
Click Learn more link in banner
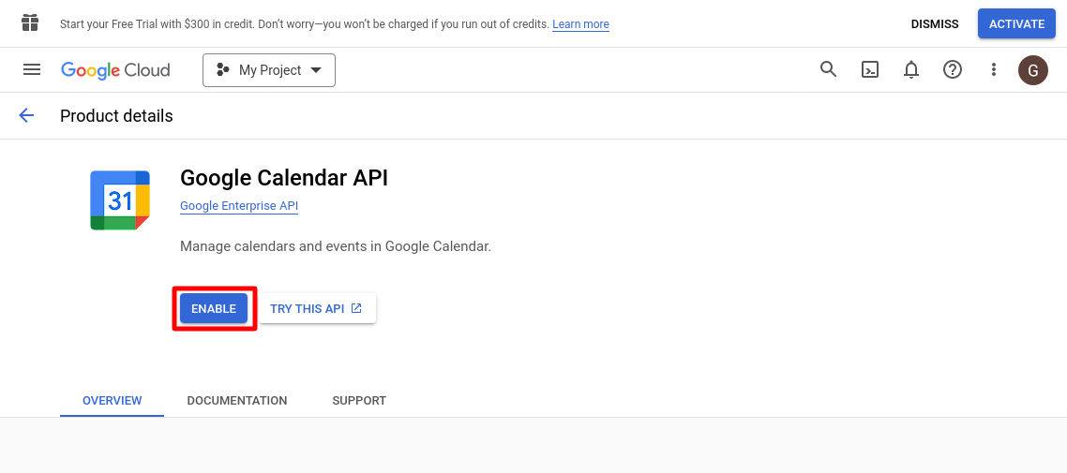pyautogui.click(x=580, y=24)
